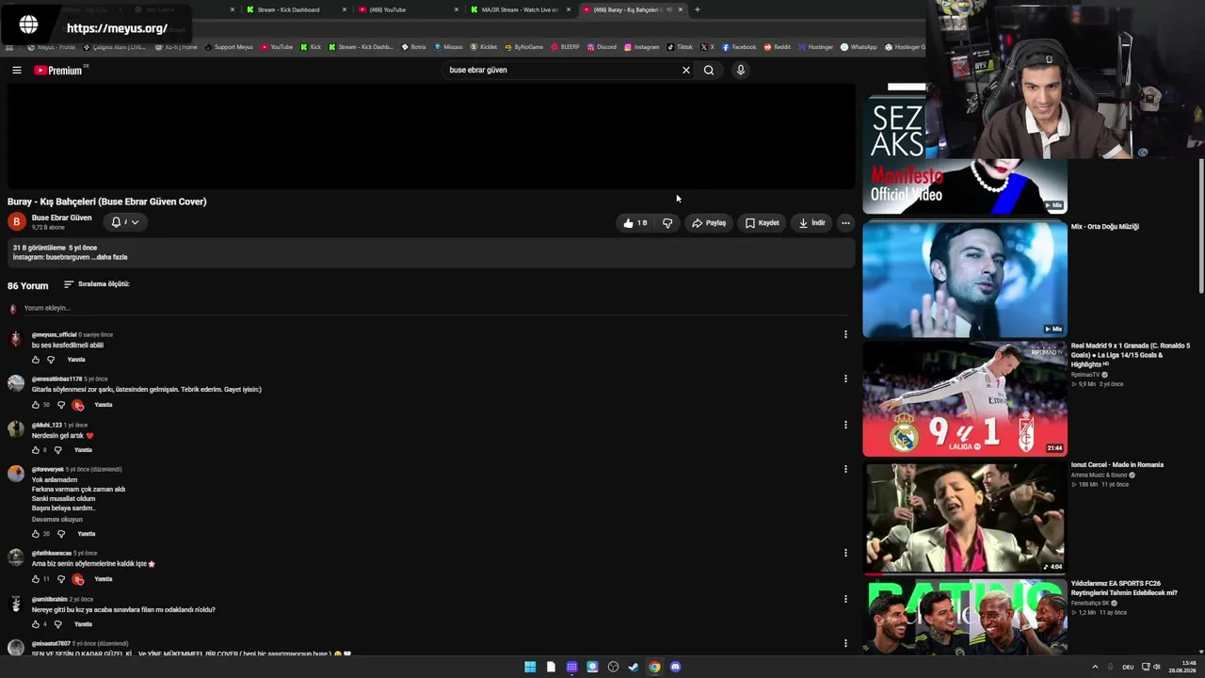Open the Instagram bookmark

(641, 47)
